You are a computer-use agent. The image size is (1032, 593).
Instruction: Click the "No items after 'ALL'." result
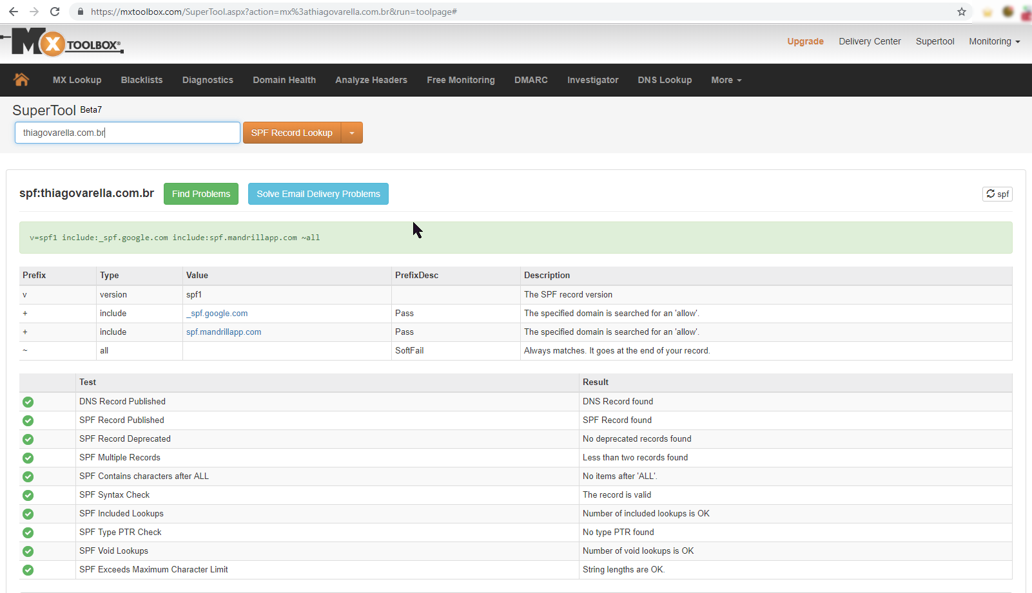point(620,476)
